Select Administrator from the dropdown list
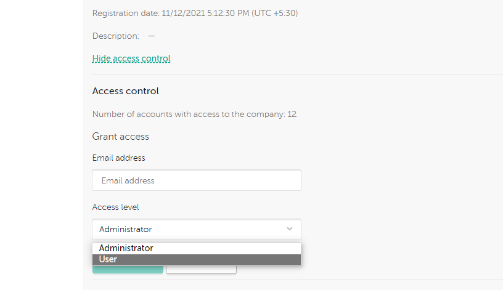This screenshot has width=503, height=290. tap(196, 248)
